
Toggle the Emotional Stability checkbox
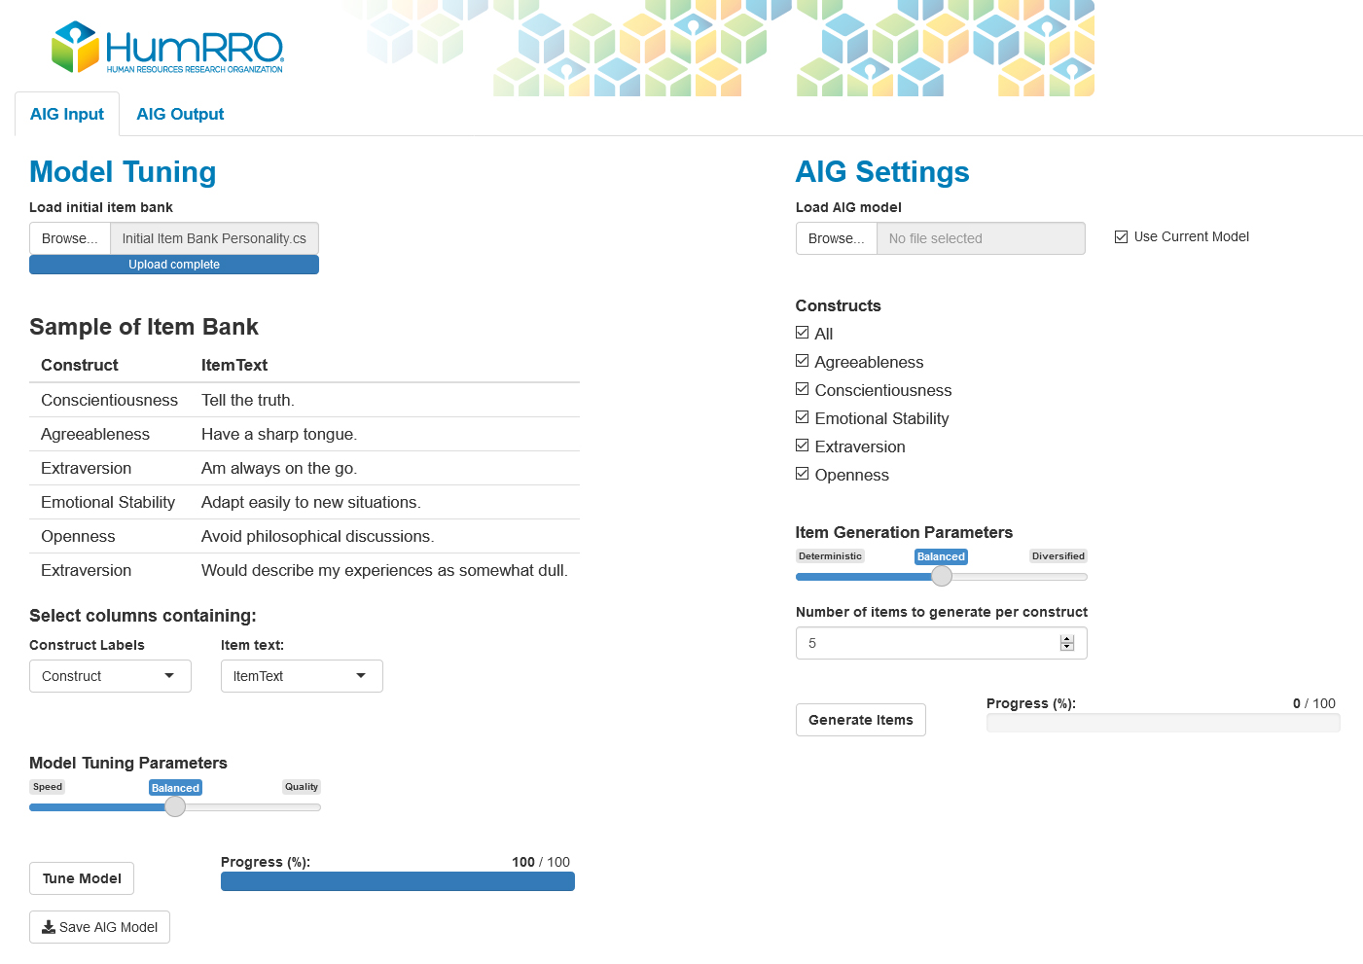pos(803,417)
